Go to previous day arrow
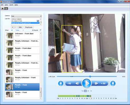This screenshot has height=105, width=130. tap(12, 30)
